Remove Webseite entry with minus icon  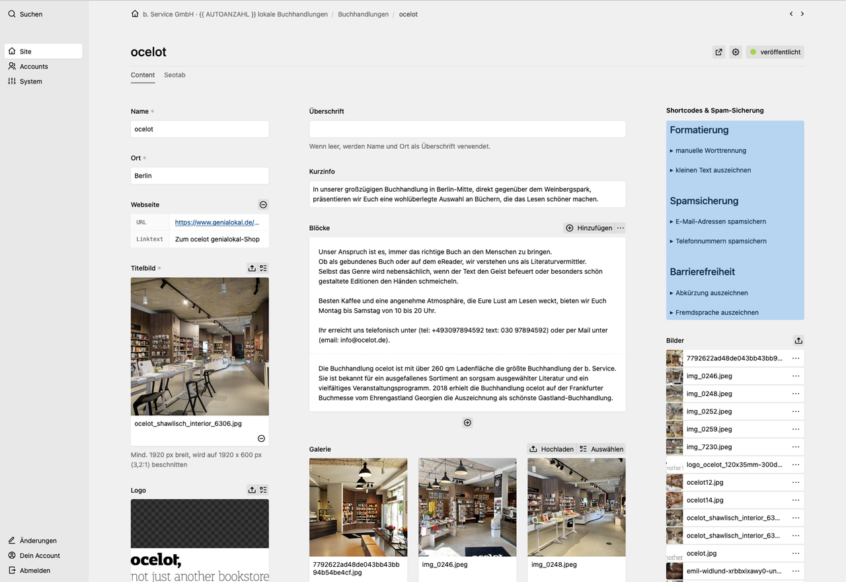pos(263,205)
